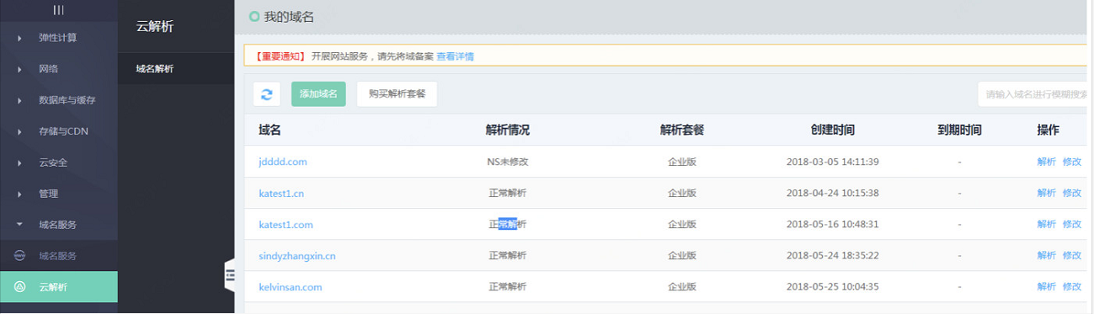This screenshot has height=314, width=1094.
Task: Click the 解析套餐 column header
Action: click(x=682, y=130)
